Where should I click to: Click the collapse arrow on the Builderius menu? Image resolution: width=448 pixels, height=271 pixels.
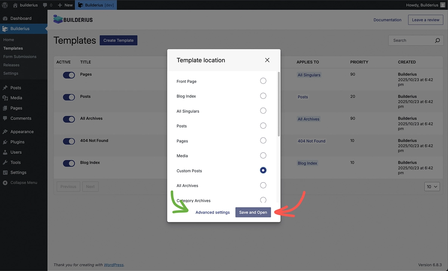pos(46,28)
